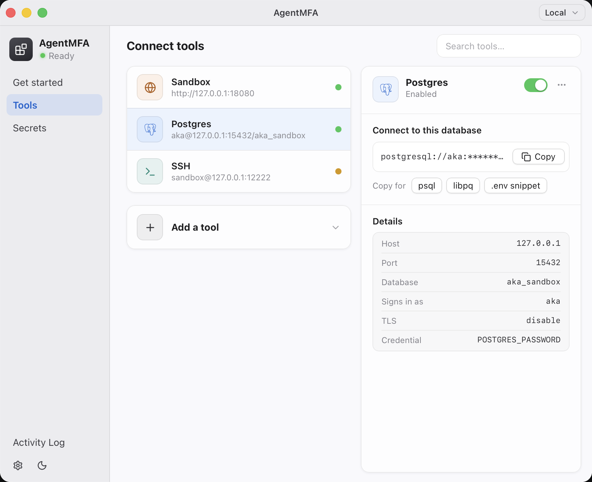Click the Postgres elephant icon in detail panel
Screen dimensions: 592x482
coord(386,89)
